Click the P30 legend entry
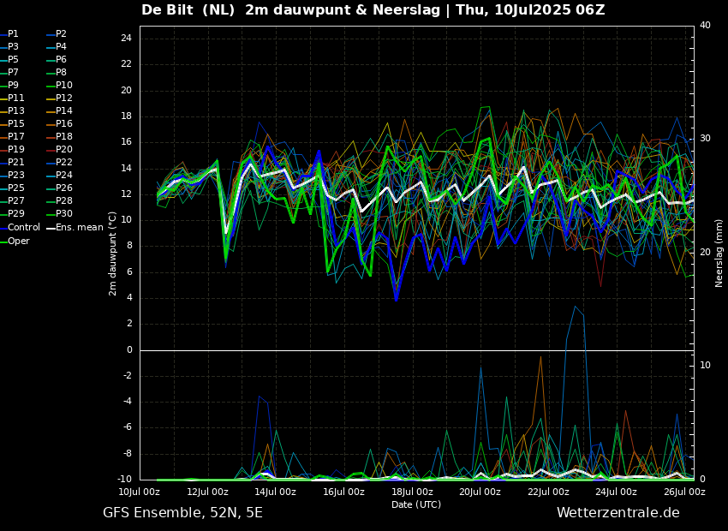Viewport: 728px width, 531px height. click(x=64, y=214)
